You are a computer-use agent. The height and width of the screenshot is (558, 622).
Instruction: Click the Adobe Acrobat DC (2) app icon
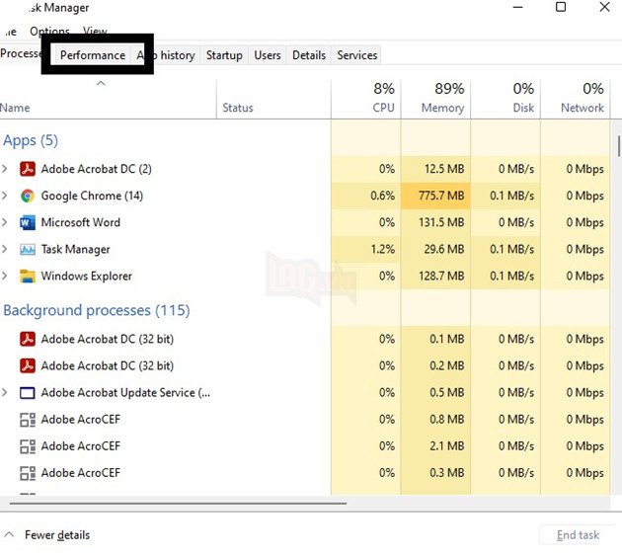pos(28,169)
